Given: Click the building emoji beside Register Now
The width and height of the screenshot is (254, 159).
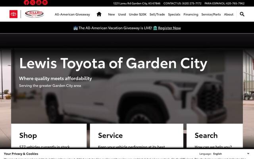Looking at the screenshot, I should click(155, 28).
